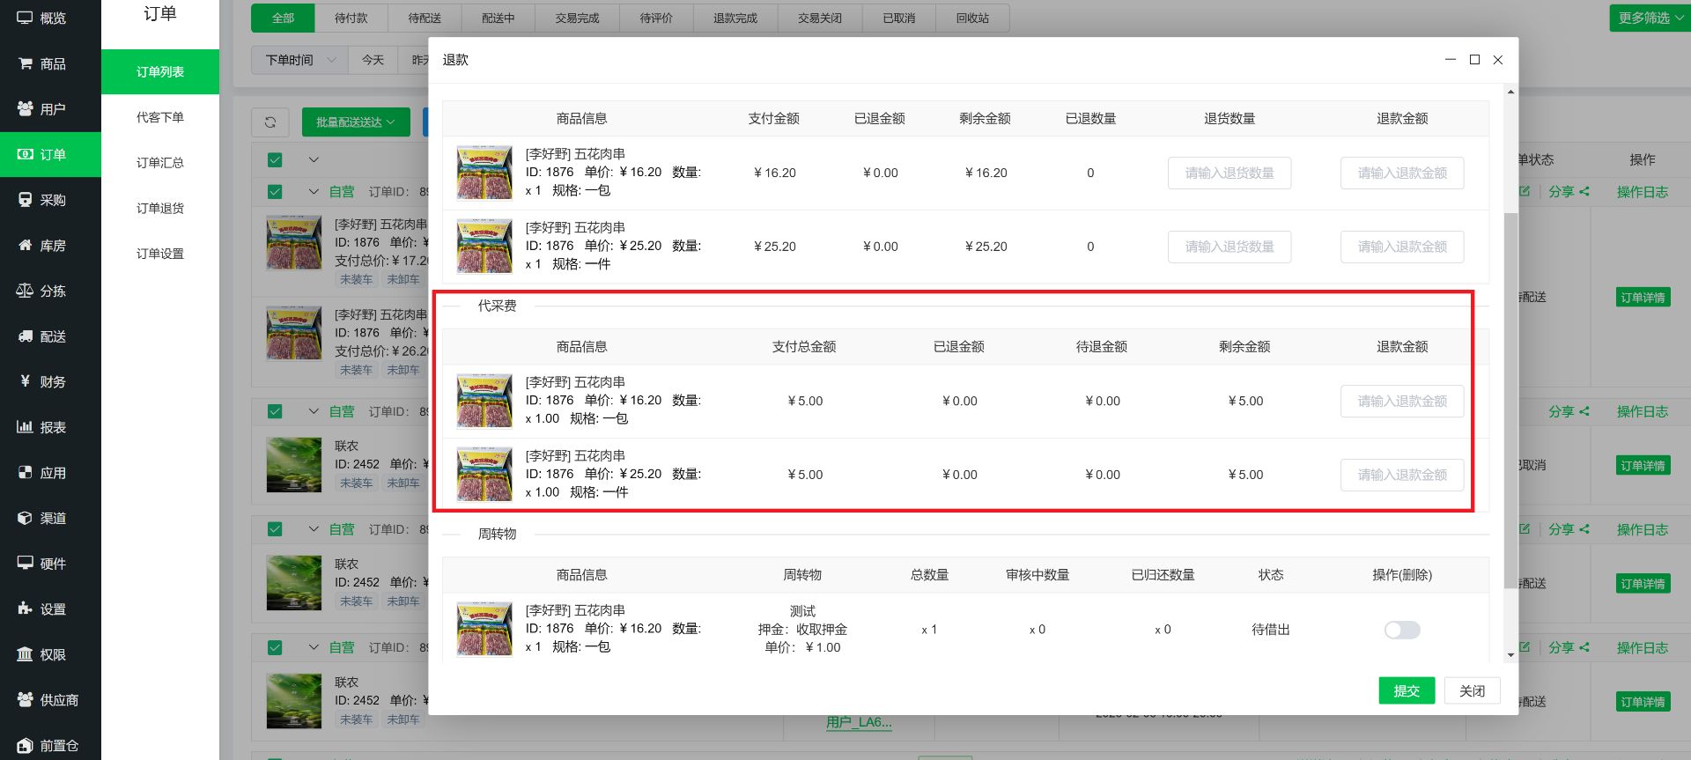
Task: Open 设置 settings in sidebar
Action: pyautogui.click(x=50, y=609)
